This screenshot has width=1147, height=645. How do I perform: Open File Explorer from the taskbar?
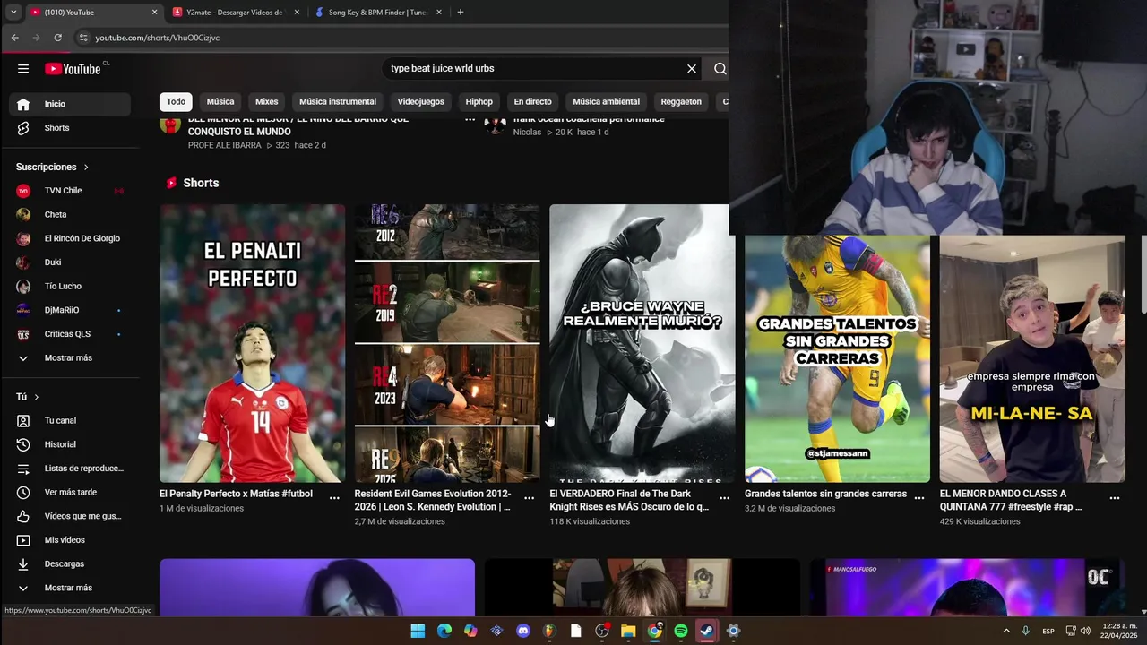pos(628,631)
